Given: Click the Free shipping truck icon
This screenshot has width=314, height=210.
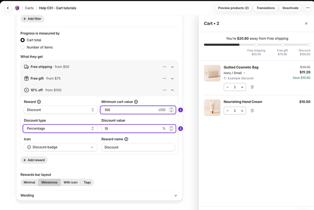Looking at the screenshot, I should (x=27, y=67).
